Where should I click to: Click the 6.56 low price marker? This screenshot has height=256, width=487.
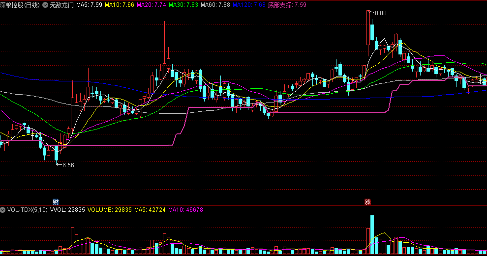pos(68,165)
